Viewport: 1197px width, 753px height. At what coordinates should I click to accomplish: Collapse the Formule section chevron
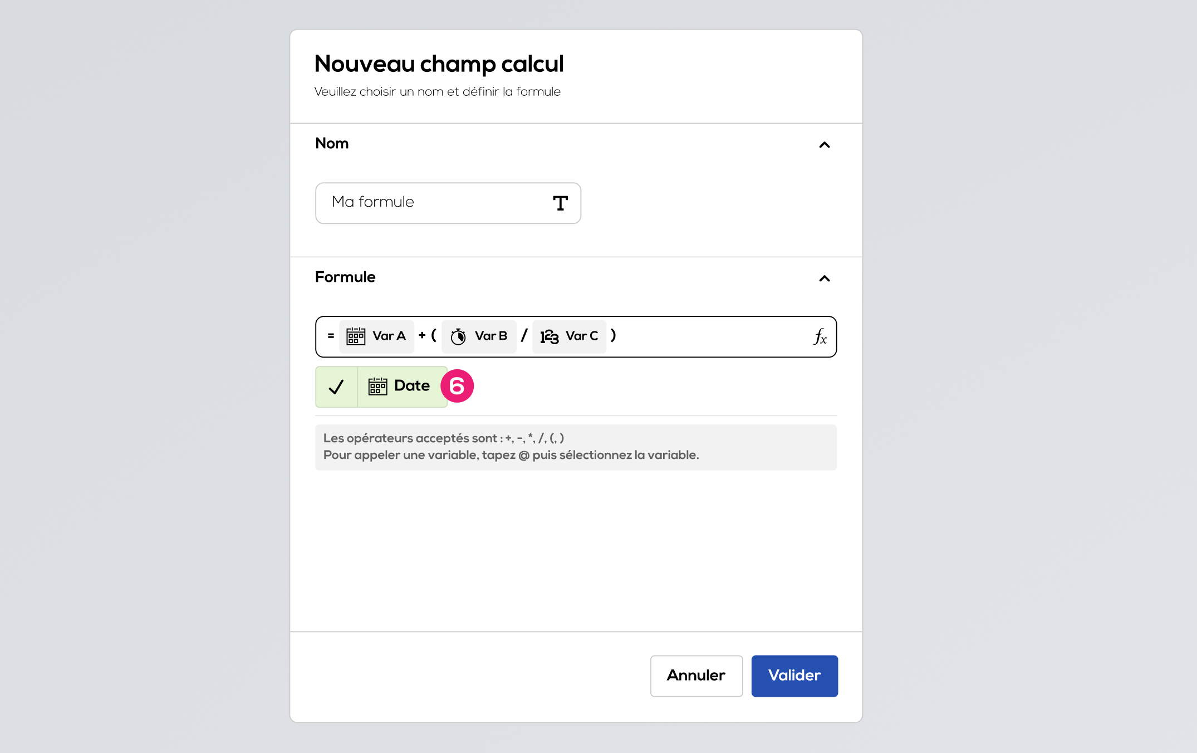tap(825, 278)
